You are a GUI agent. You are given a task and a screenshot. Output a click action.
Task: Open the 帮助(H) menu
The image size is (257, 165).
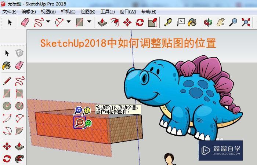[x=149, y=12]
